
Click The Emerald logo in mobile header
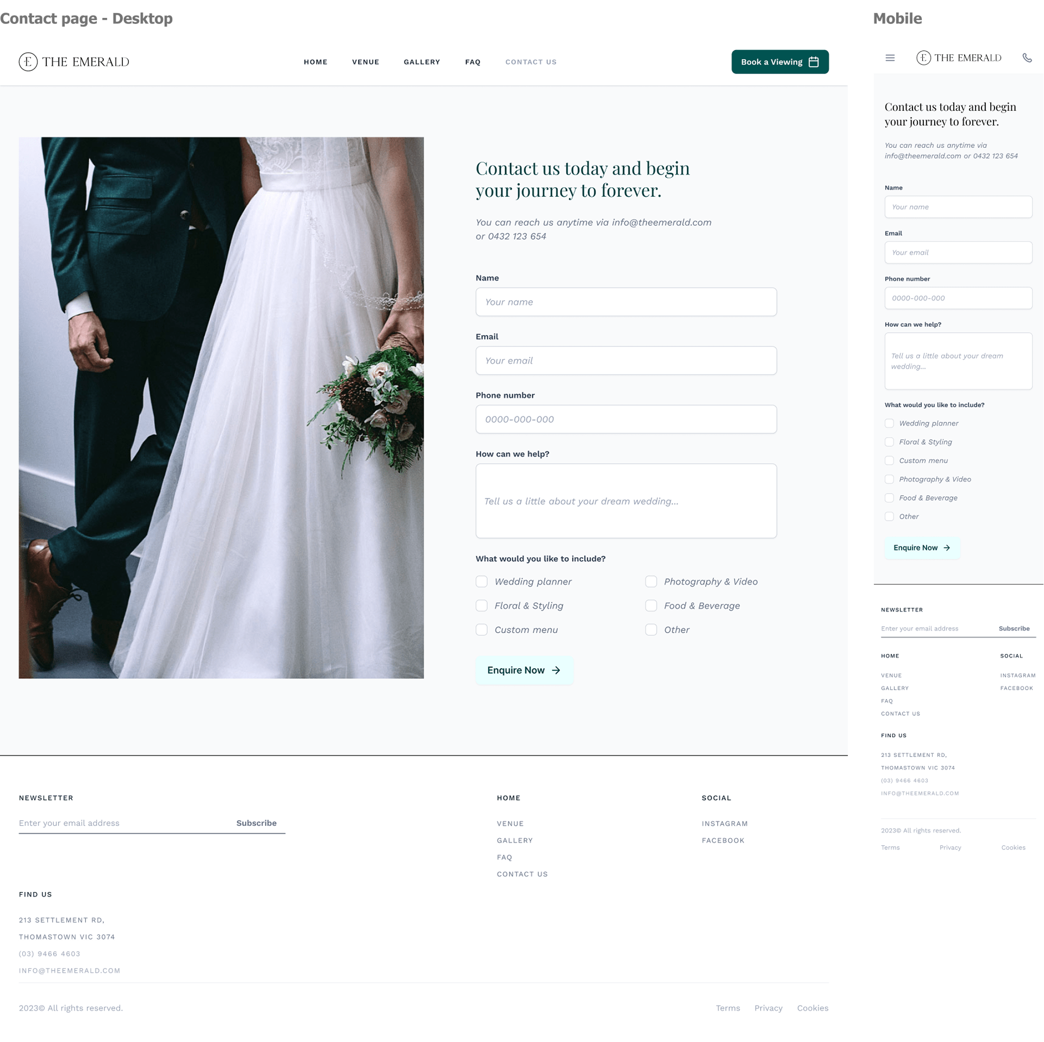(x=959, y=58)
